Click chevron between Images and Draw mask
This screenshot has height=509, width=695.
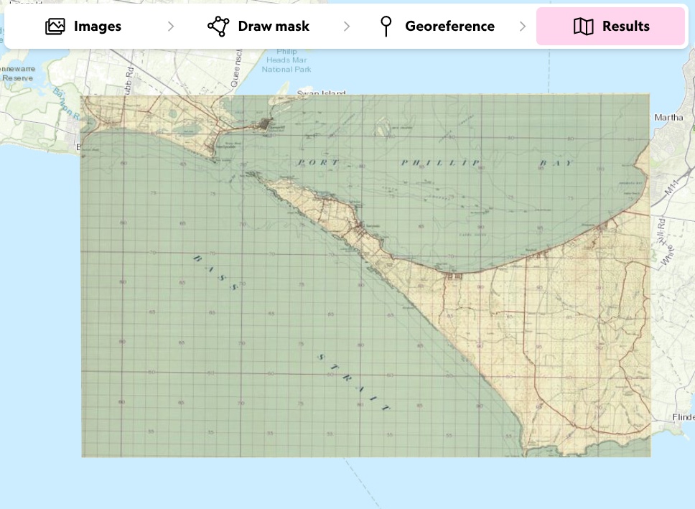tap(171, 27)
